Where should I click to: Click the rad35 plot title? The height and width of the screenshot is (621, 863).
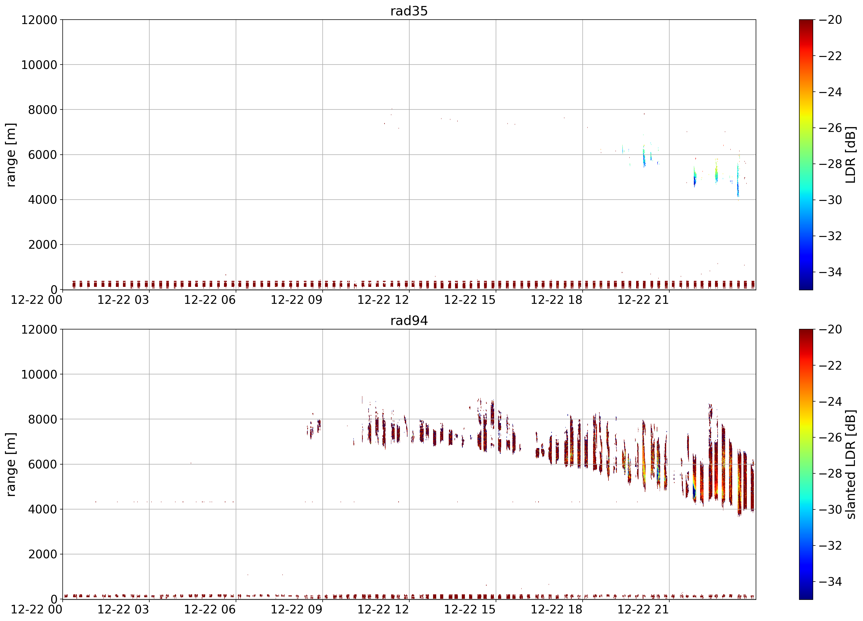coord(409,11)
